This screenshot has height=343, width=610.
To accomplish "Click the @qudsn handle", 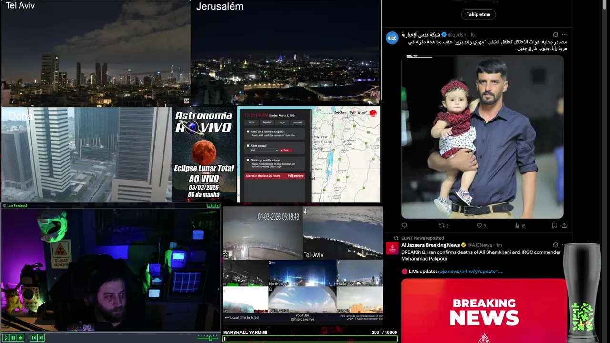I will point(457,35).
